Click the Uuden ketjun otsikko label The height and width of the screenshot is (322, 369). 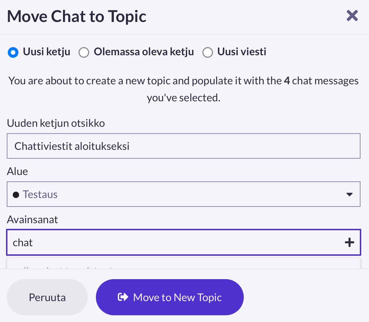tap(56, 123)
